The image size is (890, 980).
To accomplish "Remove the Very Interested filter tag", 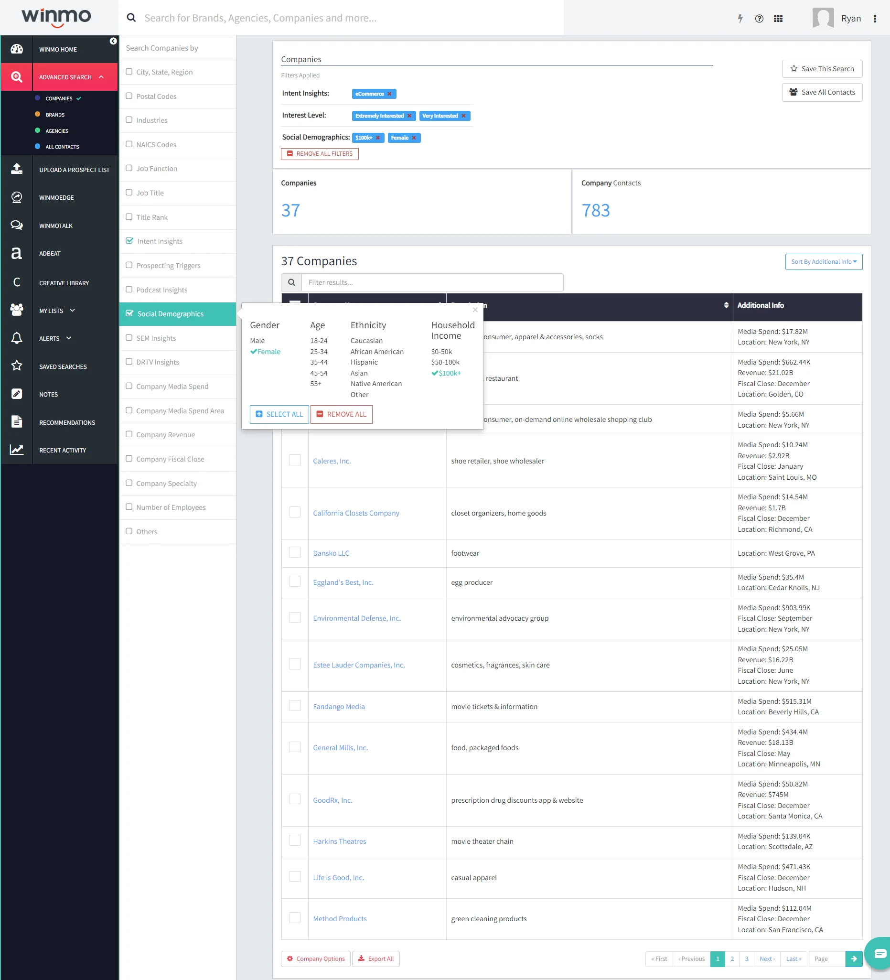I will tap(464, 116).
